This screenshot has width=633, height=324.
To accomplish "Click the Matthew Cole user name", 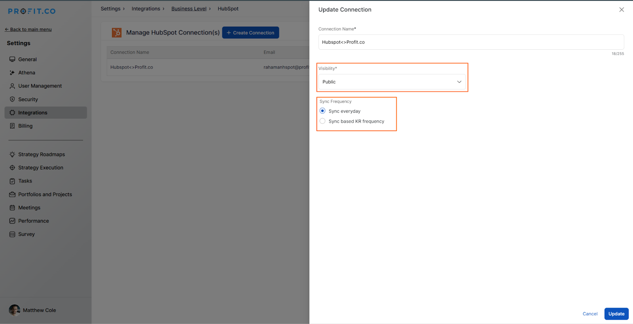I will click(x=40, y=310).
